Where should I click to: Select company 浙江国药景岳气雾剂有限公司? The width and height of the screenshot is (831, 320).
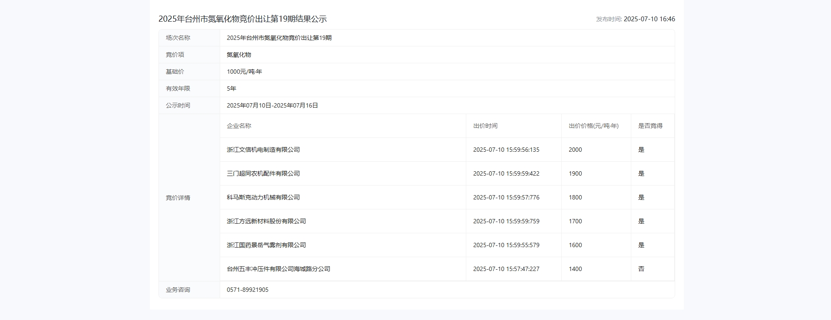coord(266,245)
